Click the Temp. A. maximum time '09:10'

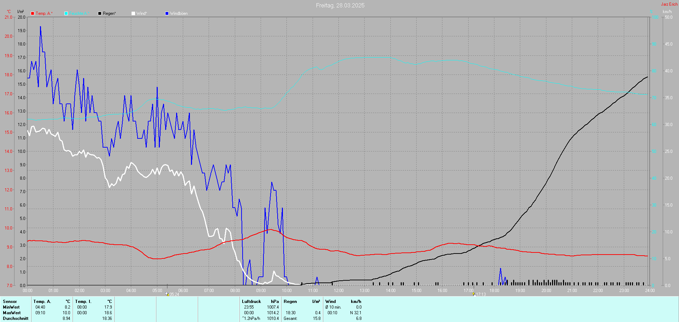point(40,313)
